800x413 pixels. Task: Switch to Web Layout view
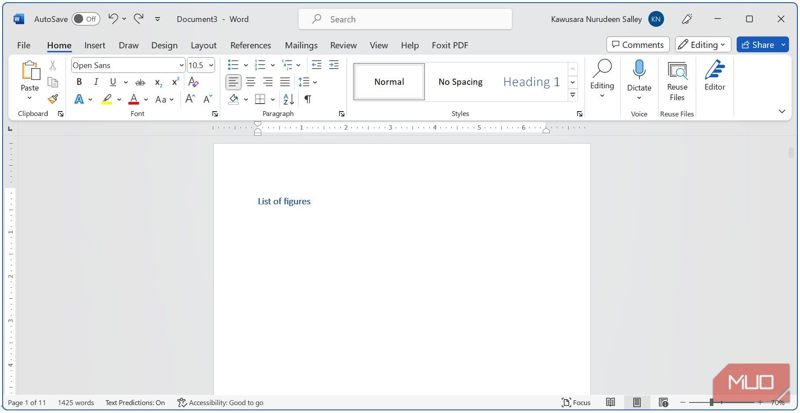(x=663, y=402)
